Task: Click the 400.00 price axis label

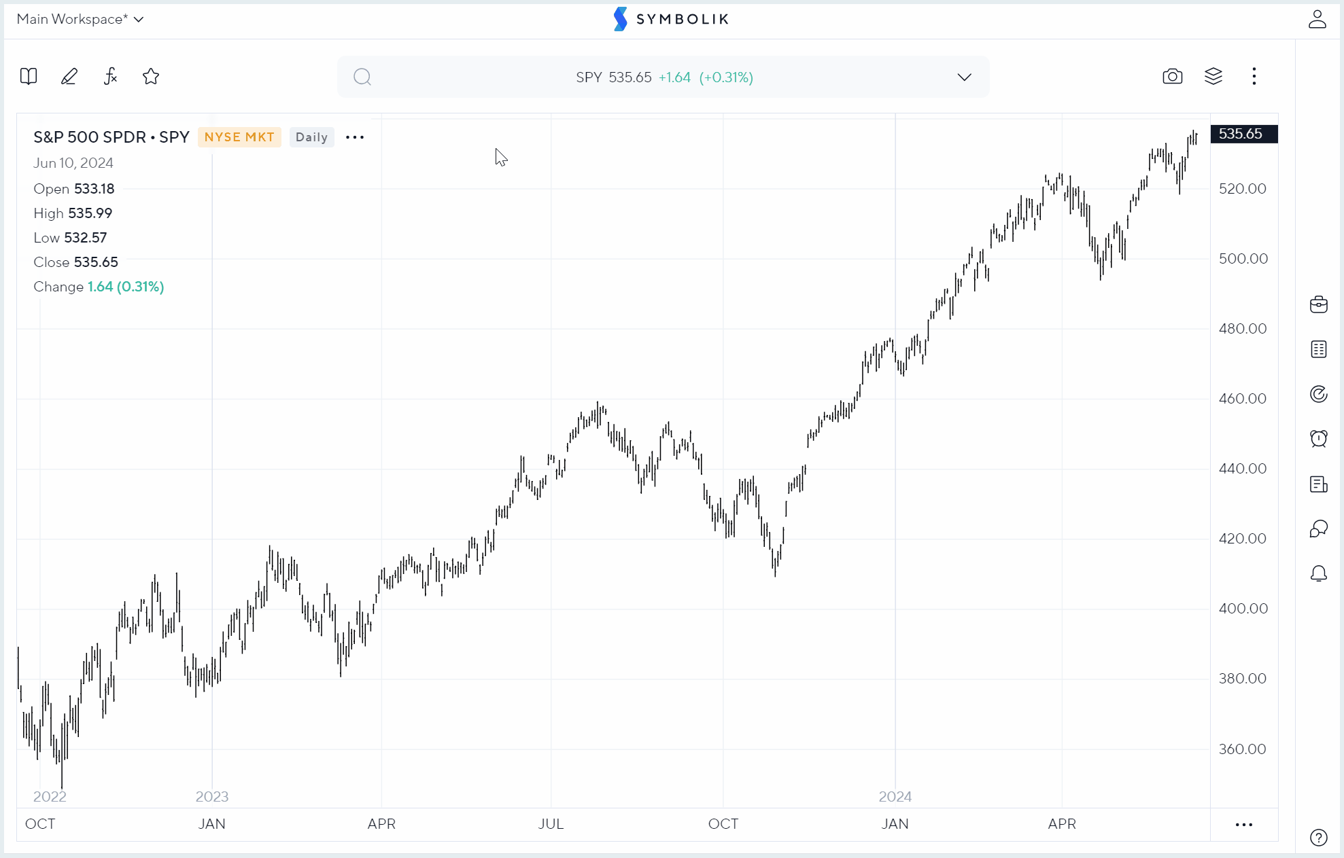Action: pyautogui.click(x=1243, y=609)
